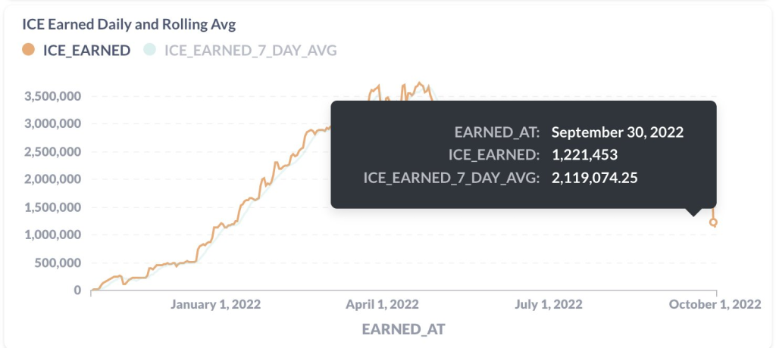Click the 1,000,000 y-axis tick label
Viewport: 776px width, 348px height.
53,235
